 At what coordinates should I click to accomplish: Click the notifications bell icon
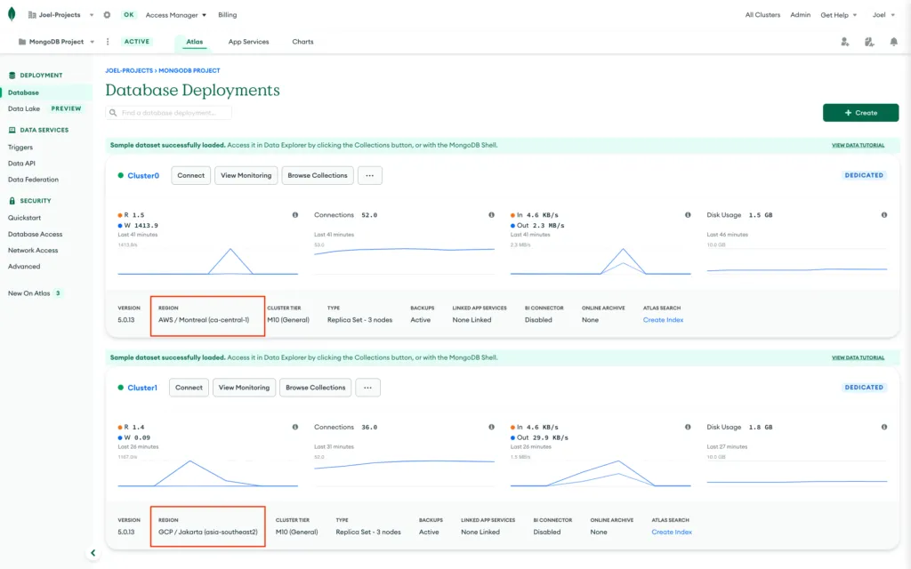pyautogui.click(x=894, y=41)
